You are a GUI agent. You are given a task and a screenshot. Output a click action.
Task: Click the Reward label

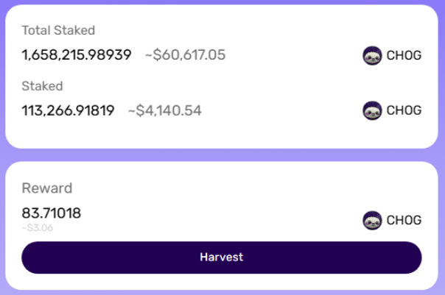(47, 188)
